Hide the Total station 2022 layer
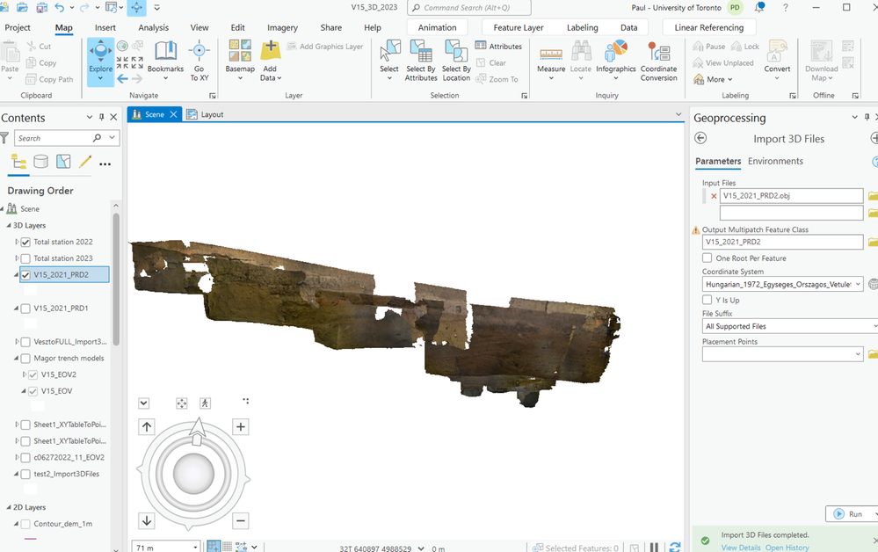This screenshot has height=552, width=878. pyautogui.click(x=24, y=242)
